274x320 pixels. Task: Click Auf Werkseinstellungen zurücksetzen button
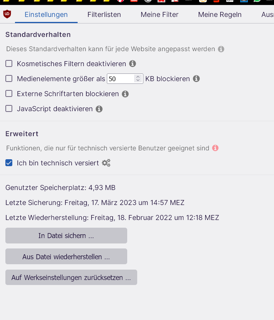[71, 277]
